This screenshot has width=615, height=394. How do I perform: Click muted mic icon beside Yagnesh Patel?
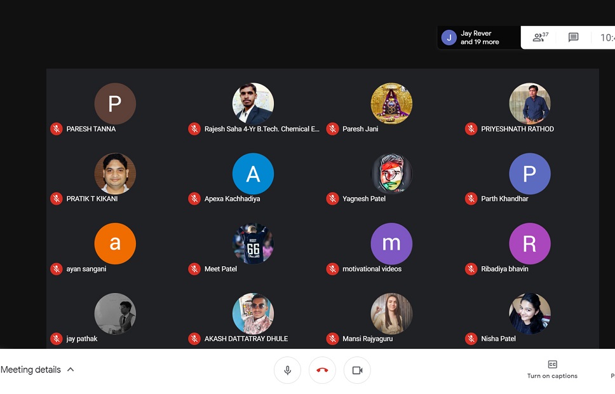[332, 199]
